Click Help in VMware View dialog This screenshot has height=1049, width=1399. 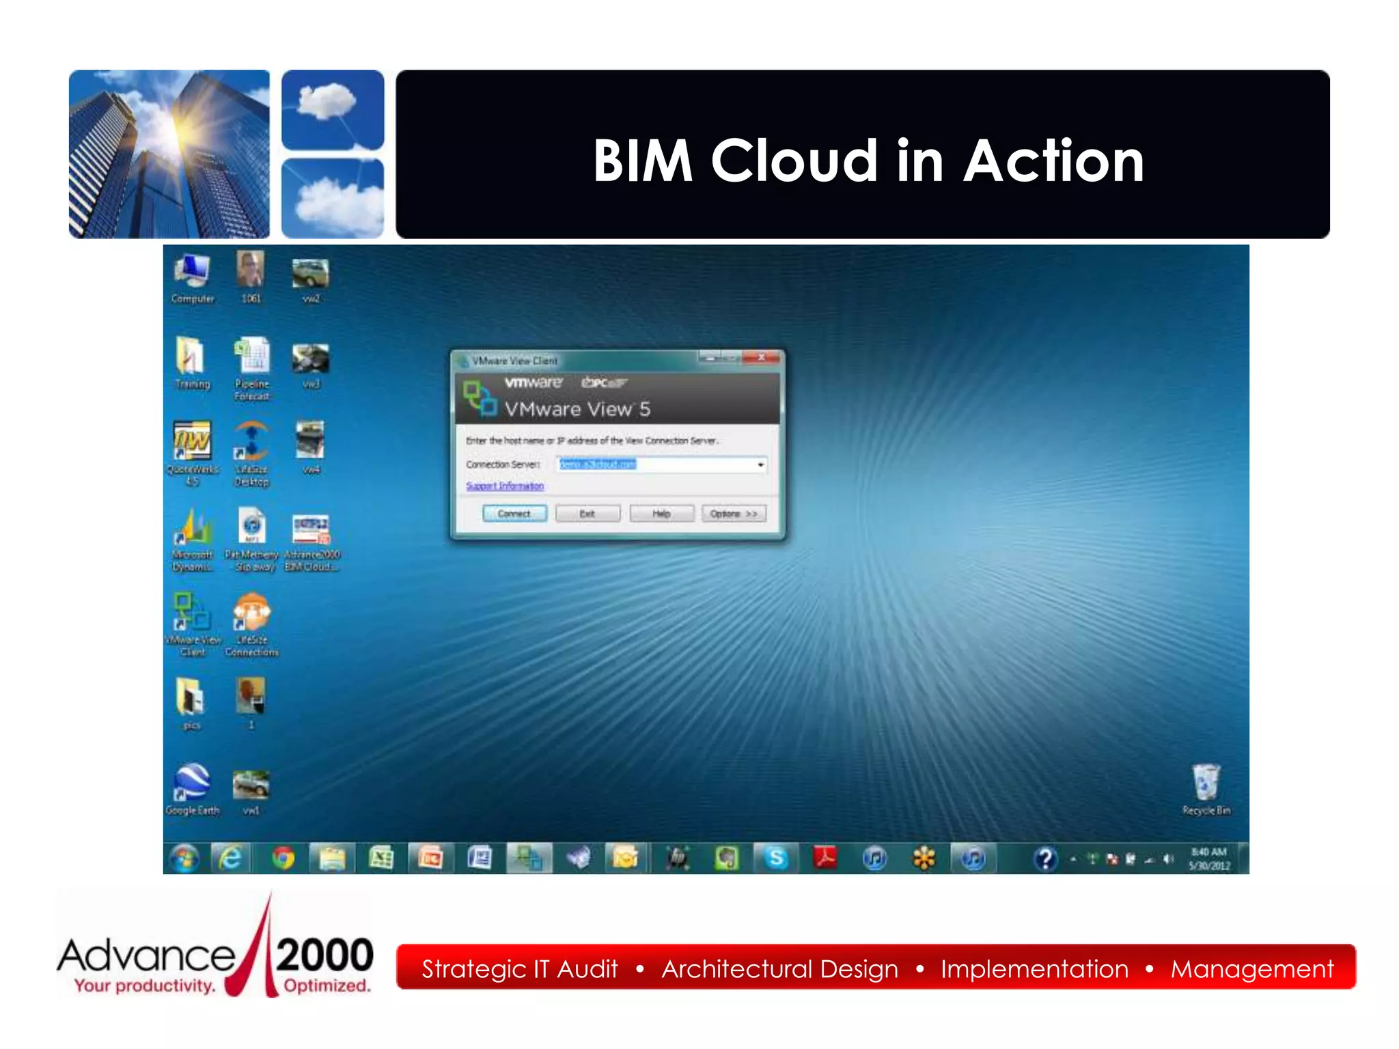(x=661, y=514)
